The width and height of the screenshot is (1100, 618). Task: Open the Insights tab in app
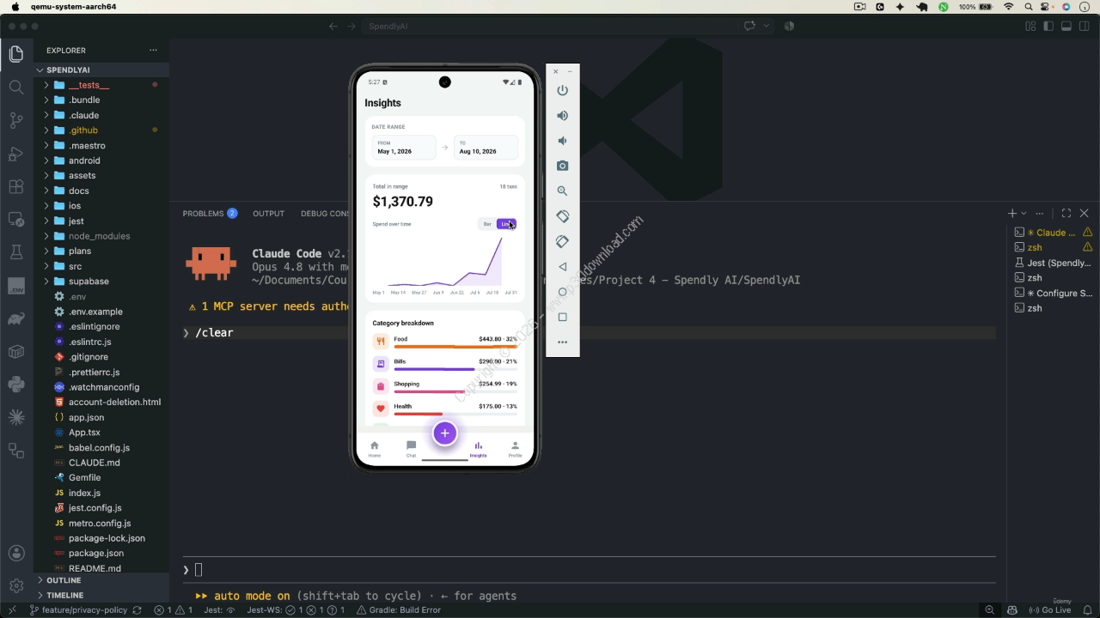[478, 450]
